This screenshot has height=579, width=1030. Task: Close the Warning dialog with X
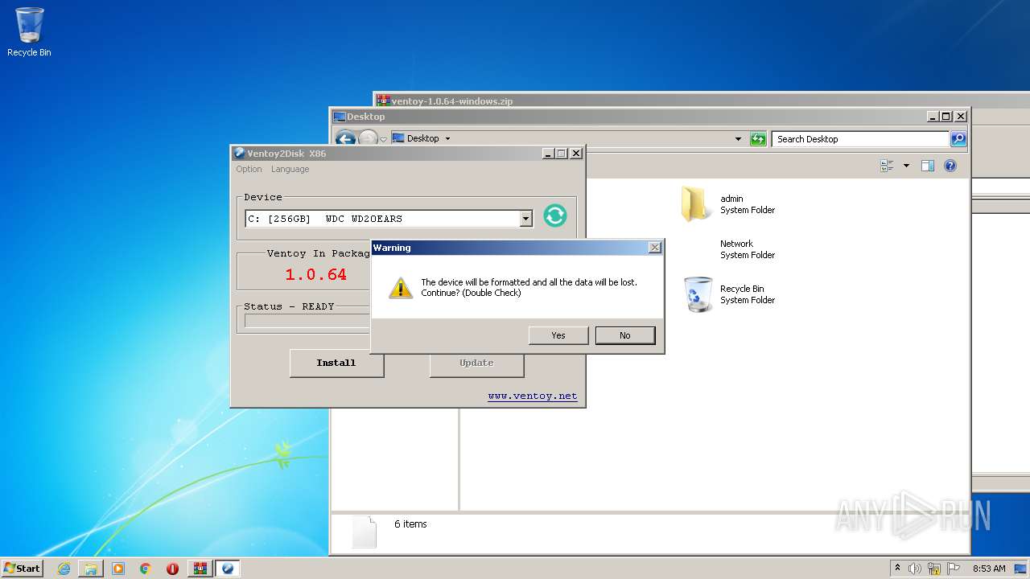(654, 248)
